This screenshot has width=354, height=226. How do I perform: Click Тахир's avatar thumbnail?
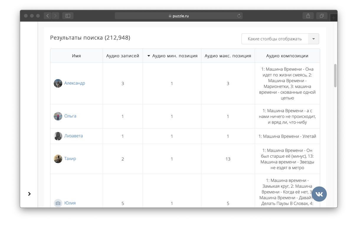click(58, 159)
